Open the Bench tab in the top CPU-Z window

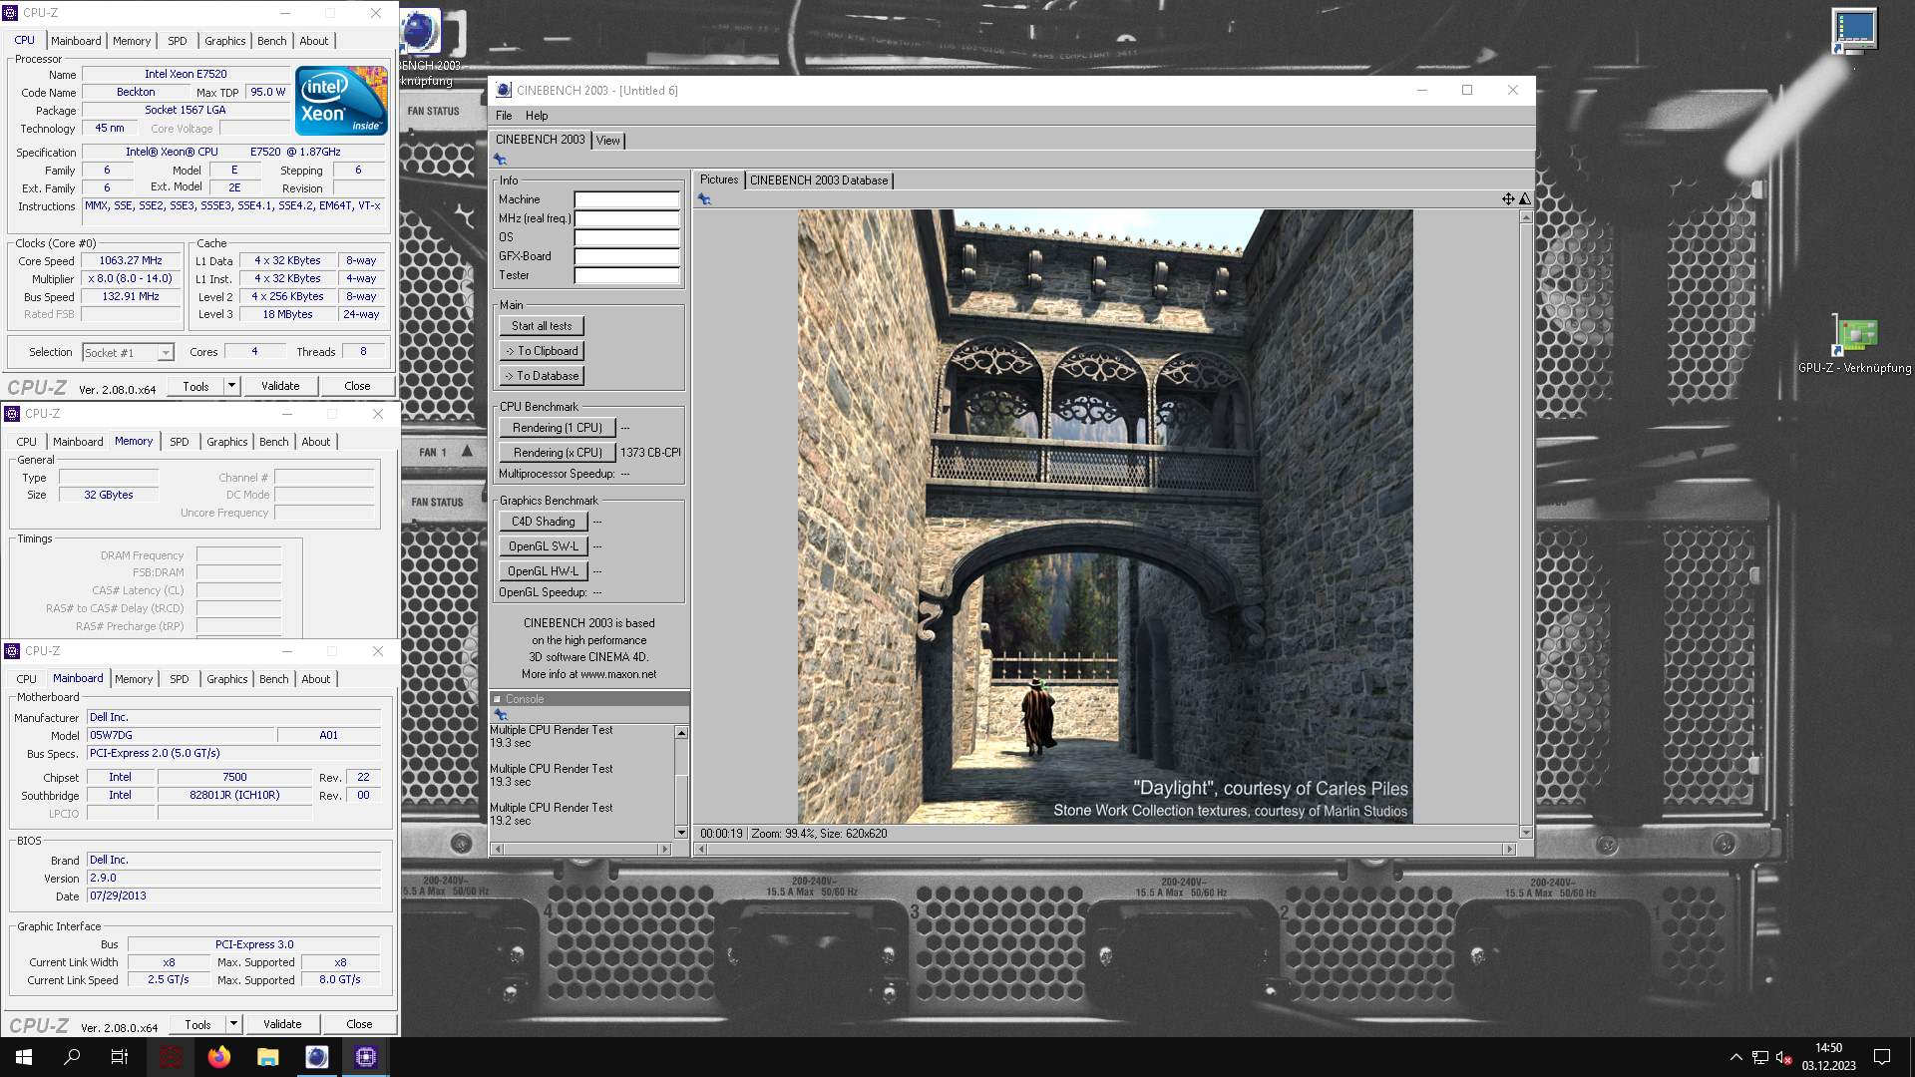click(x=271, y=41)
